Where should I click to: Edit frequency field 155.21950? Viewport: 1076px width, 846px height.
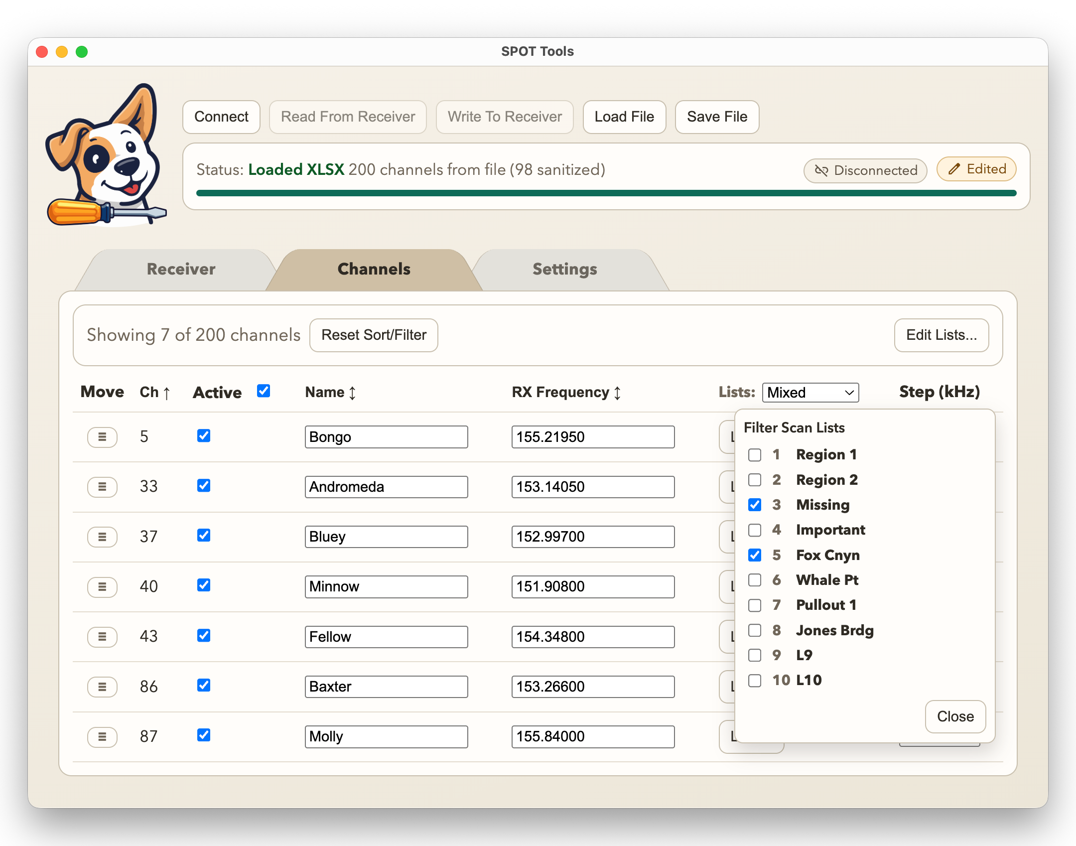593,437
